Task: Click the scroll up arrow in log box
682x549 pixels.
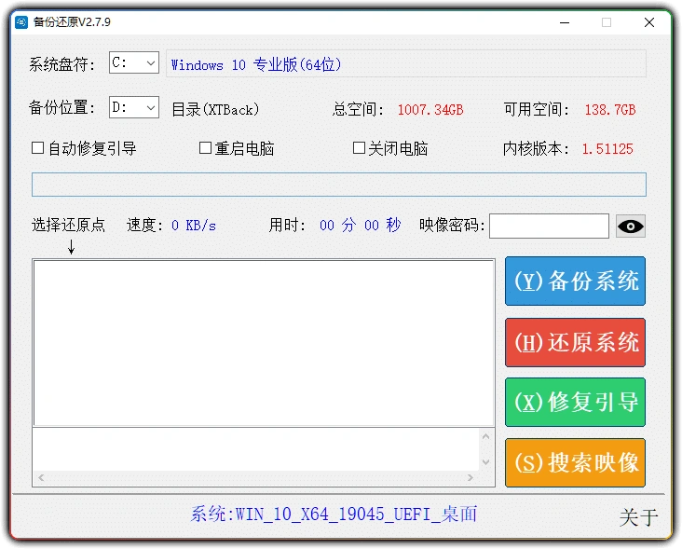Action: click(x=485, y=436)
